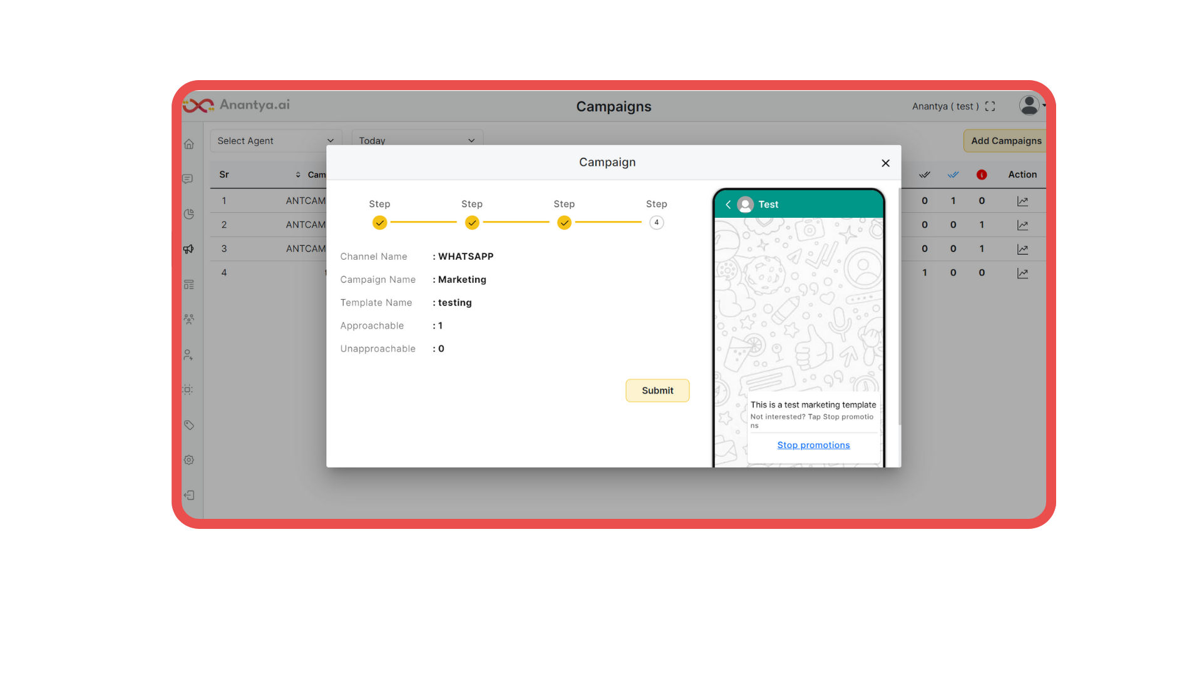
Task: Open the tags sidebar icon
Action: pos(189,425)
